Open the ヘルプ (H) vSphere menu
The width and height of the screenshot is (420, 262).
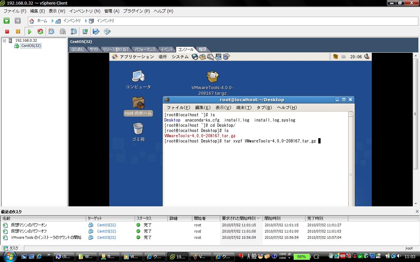click(163, 11)
